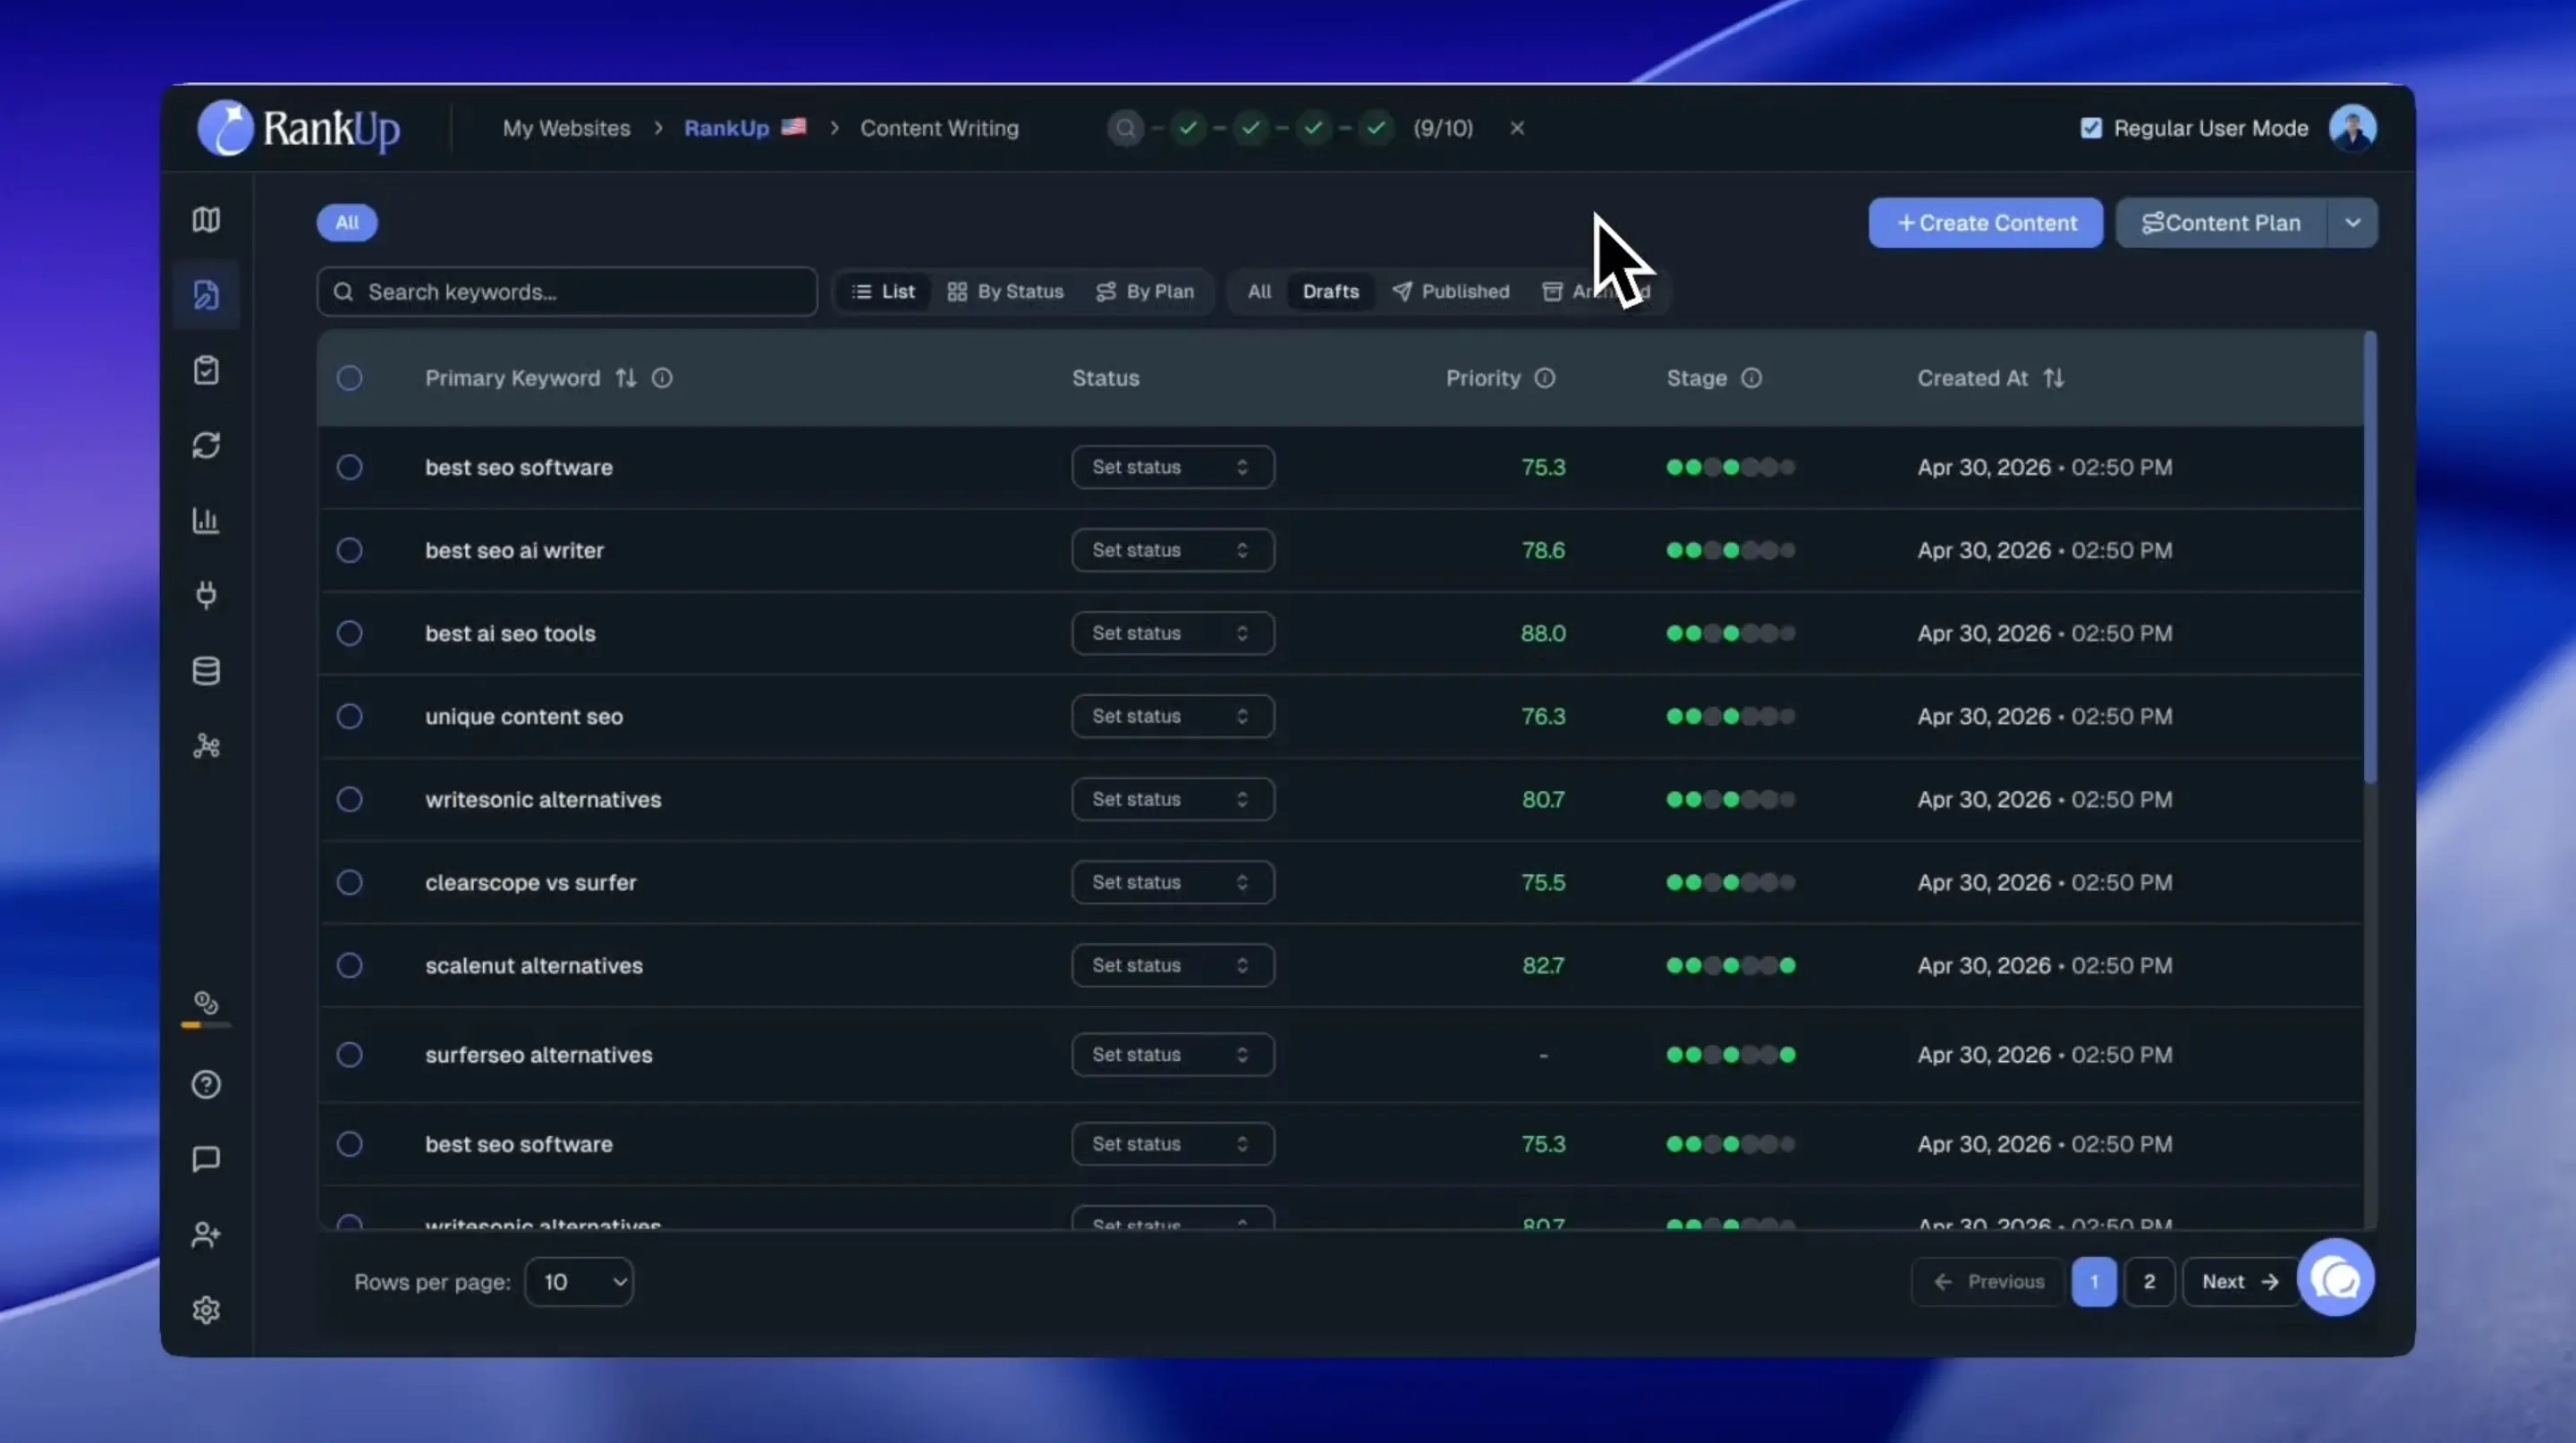Select the 'scalenut alternatives' row checkbox

coord(349,965)
